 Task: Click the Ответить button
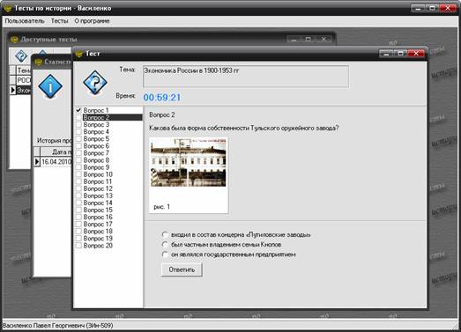182,269
